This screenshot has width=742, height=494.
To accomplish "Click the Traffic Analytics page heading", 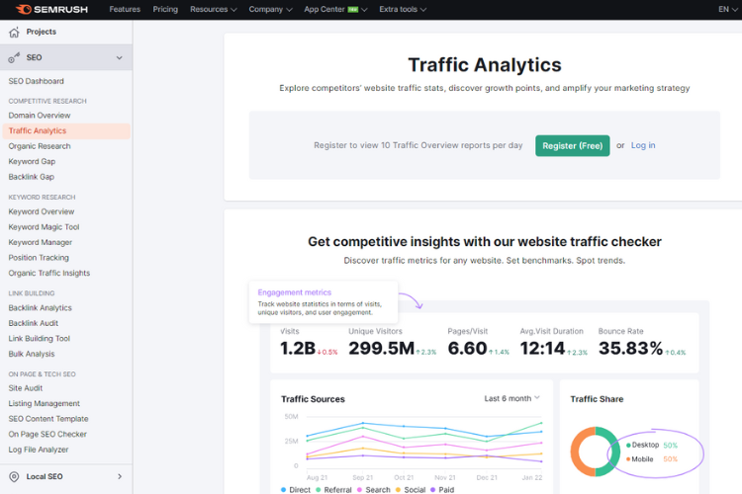I will coord(485,65).
